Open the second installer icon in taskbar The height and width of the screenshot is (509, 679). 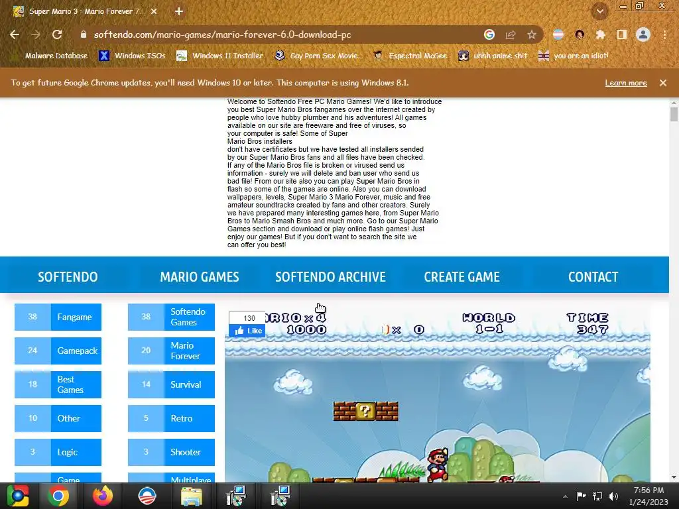coord(280,496)
